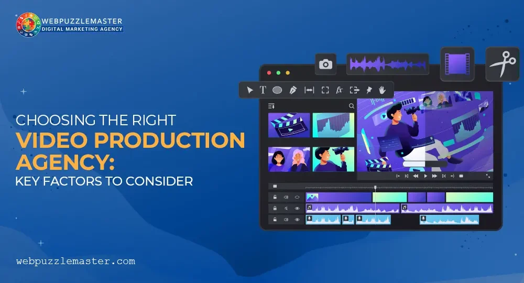Expand the preview to fullscreen
524x283 pixels.
click(x=488, y=176)
